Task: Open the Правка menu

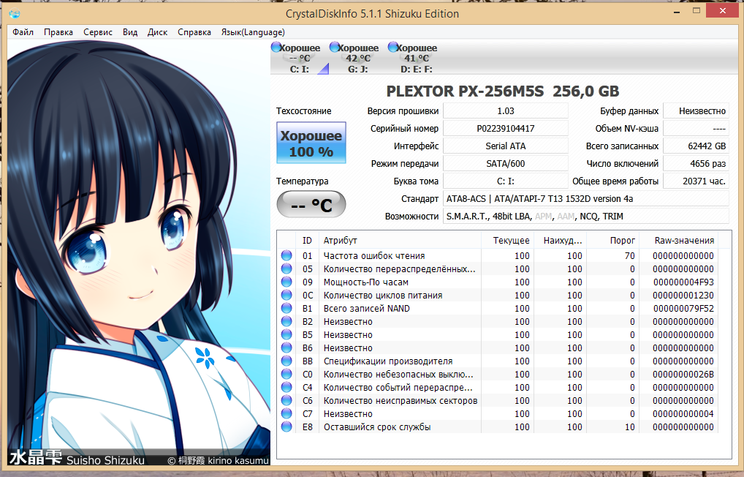Action: click(x=58, y=32)
